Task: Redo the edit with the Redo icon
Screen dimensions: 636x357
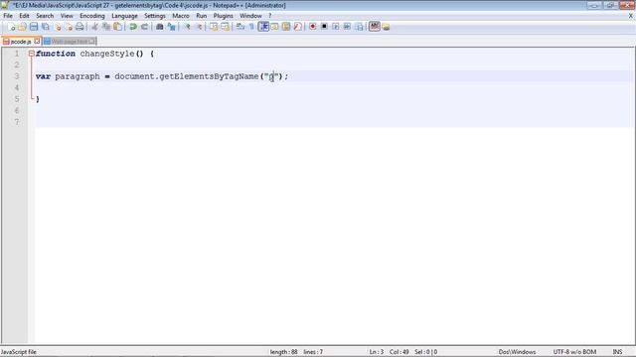Action: click(x=144, y=27)
